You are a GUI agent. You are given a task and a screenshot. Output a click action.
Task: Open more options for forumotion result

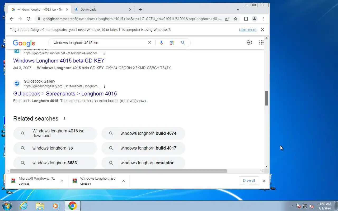[x=104, y=53]
